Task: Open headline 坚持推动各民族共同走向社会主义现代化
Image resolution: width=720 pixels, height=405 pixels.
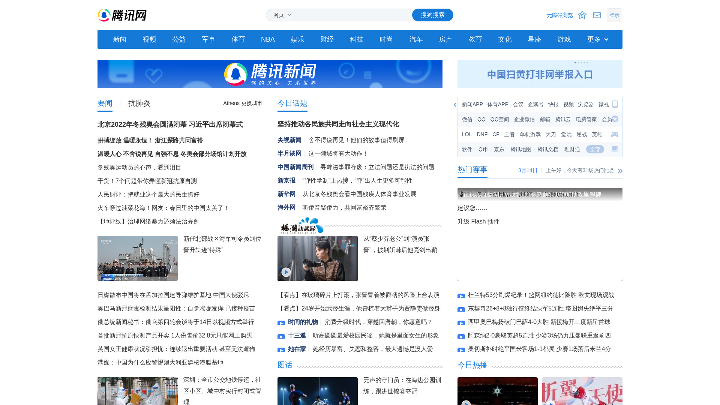Action: point(338,124)
